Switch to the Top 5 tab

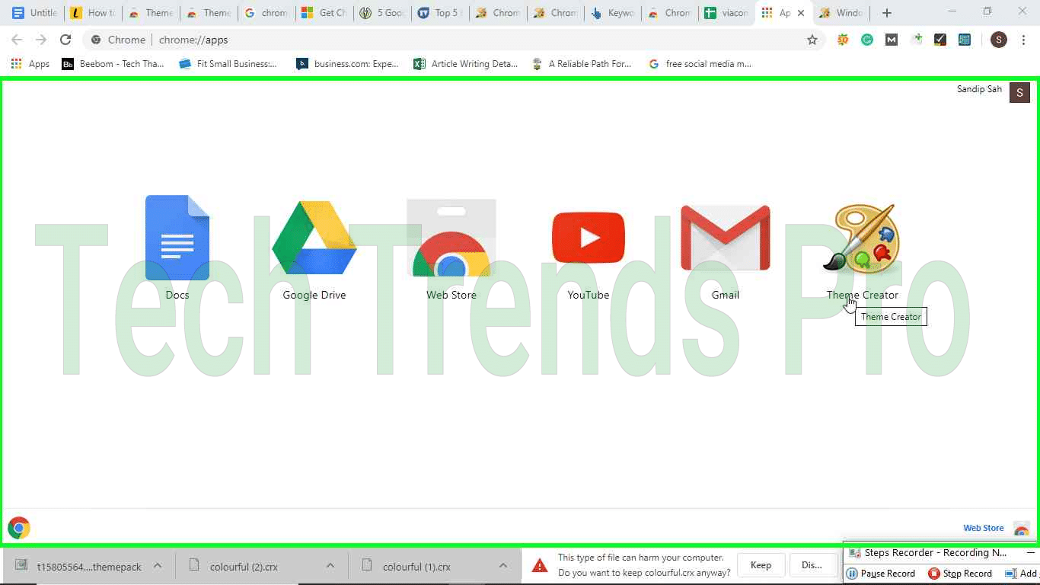tap(440, 13)
